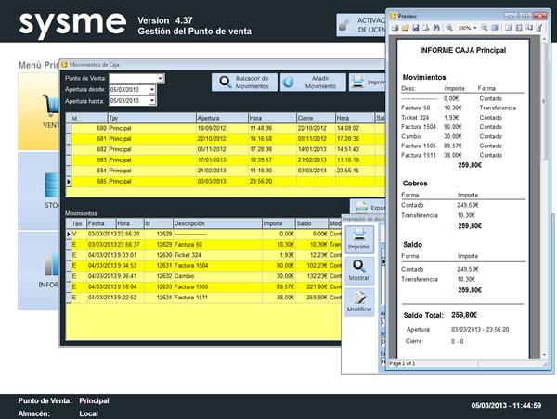Viewport: 557px width, 419px height.
Task: Open Find with the binoculars icon in Preview
Action: 436,28
